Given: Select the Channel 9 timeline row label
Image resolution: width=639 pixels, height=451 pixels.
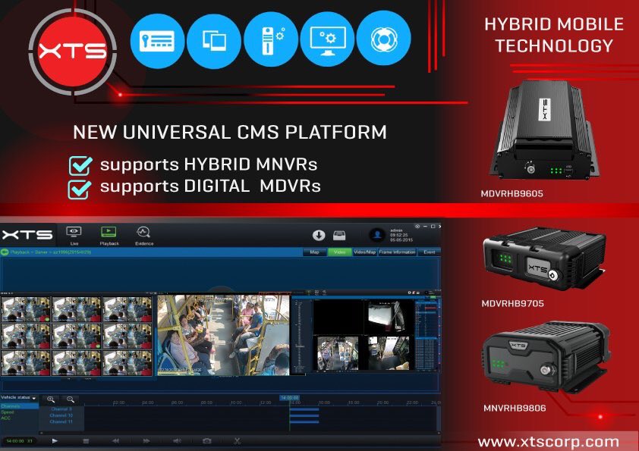Looking at the screenshot, I should point(61,409).
